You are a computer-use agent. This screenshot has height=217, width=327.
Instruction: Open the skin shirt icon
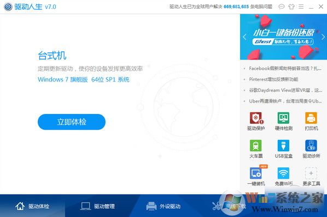(x=291, y=7)
